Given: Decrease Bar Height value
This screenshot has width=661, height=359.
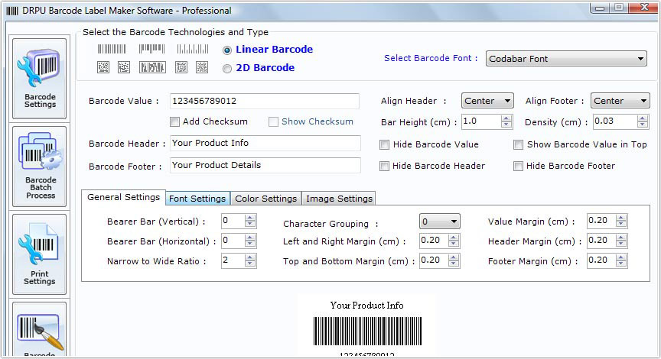Looking at the screenshot, I should coord(506,125).
